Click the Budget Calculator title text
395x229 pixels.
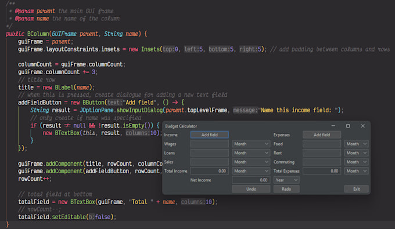[x=181, y=126]
